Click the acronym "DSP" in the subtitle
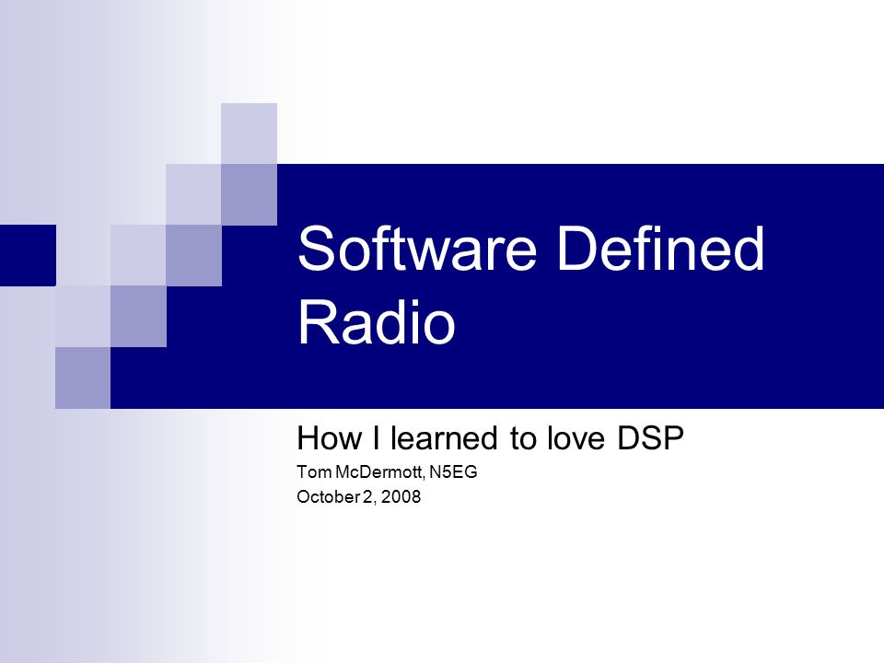The height and width of the screenshot is (663, 884). [651, 438]
